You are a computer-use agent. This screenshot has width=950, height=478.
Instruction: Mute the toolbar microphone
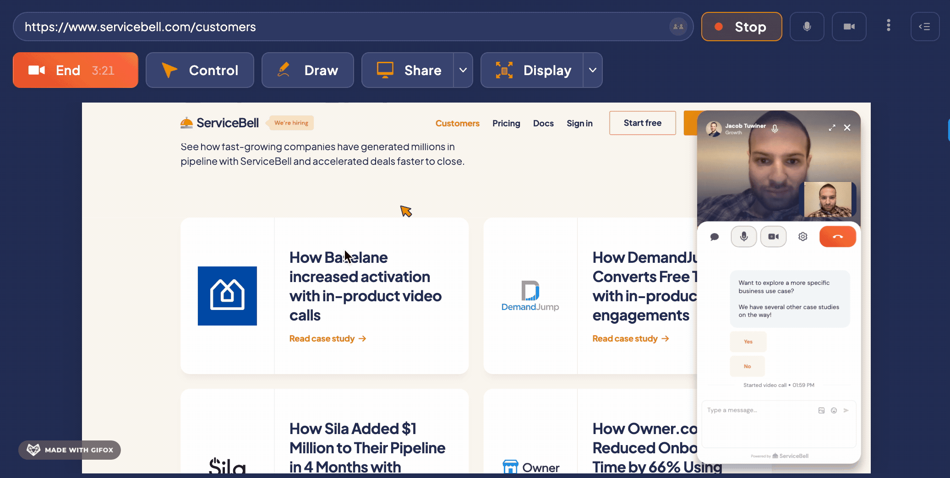807,27
